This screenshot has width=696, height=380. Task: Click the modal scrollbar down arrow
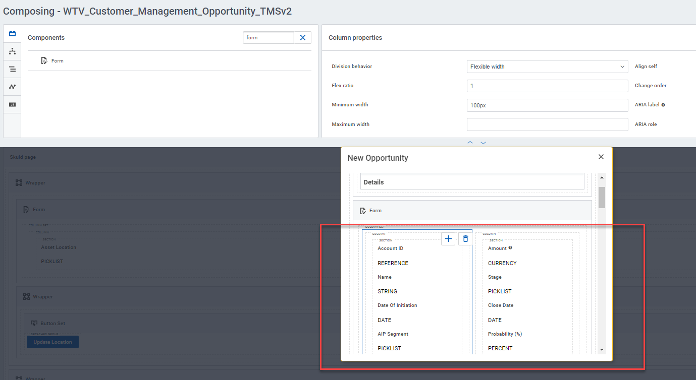click(x=602, y=349)
